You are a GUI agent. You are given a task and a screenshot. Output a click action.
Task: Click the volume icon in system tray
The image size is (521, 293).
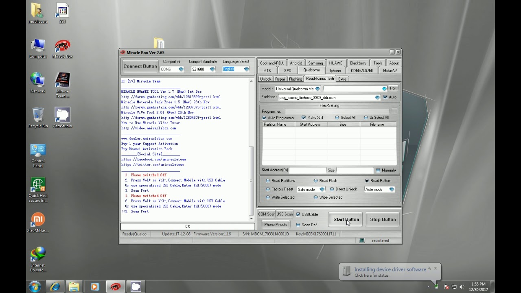(x=462, y=287)
